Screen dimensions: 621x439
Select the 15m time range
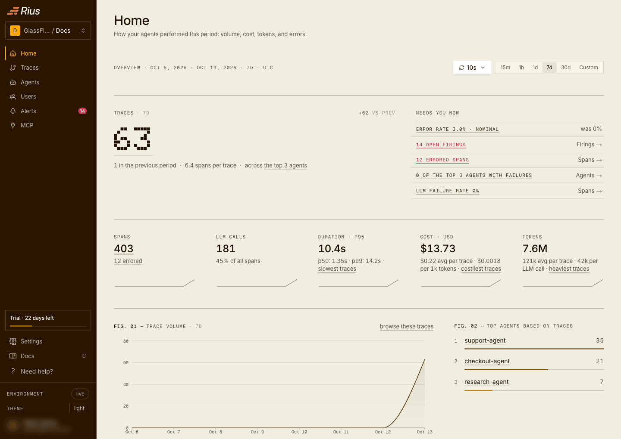click(505, 68)
